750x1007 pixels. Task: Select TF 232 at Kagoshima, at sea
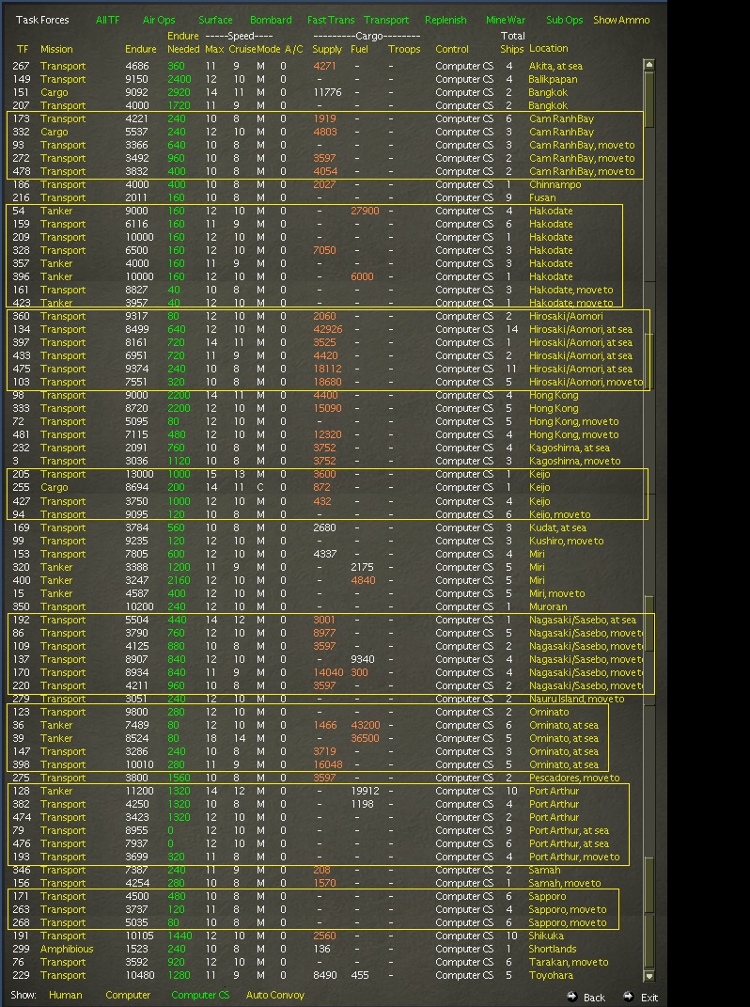324,448
